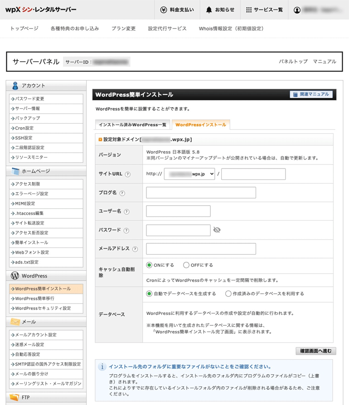Image resolution: width=349 pixels, height=405 pixels.
Task: Select ONにする cache radio button
Action: tap(149, 265)
